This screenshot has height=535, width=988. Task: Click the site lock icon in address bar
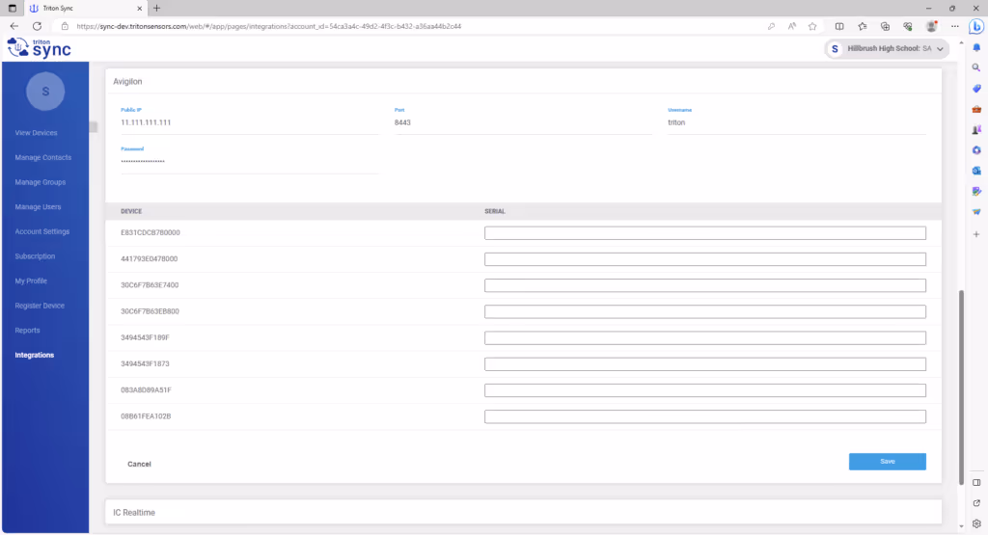(x=65, y=26)
